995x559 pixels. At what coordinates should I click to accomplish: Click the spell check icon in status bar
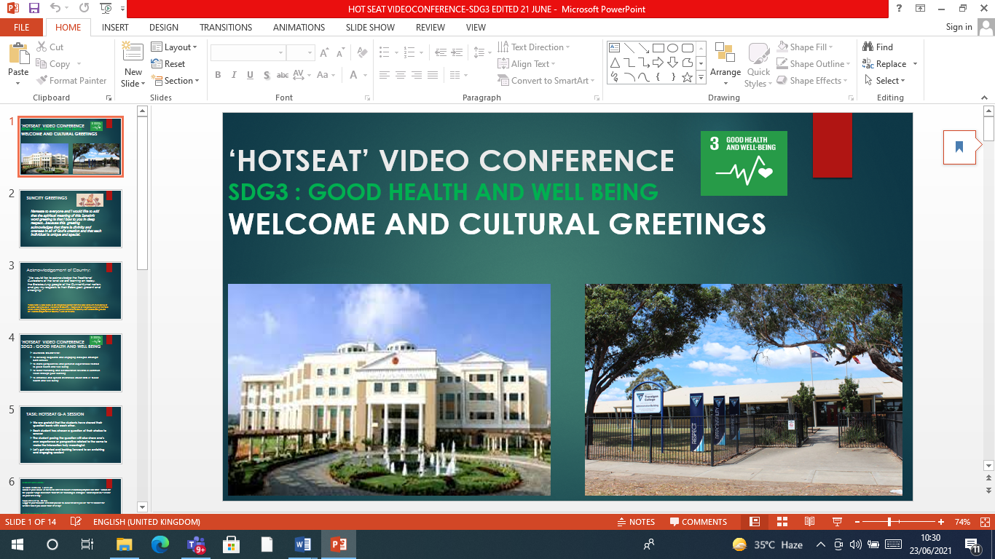click(x=76, y=522)
